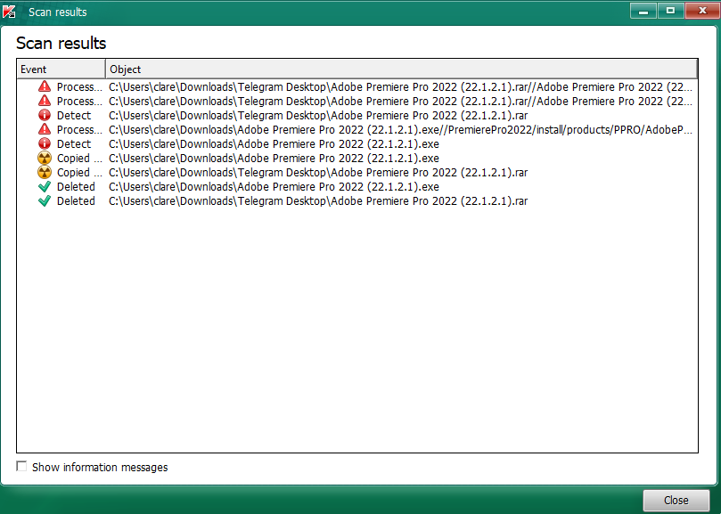
Task: Click green checkmark Deleted icon for .rar row
Action: pyautogui.click(x=45, y=201)
